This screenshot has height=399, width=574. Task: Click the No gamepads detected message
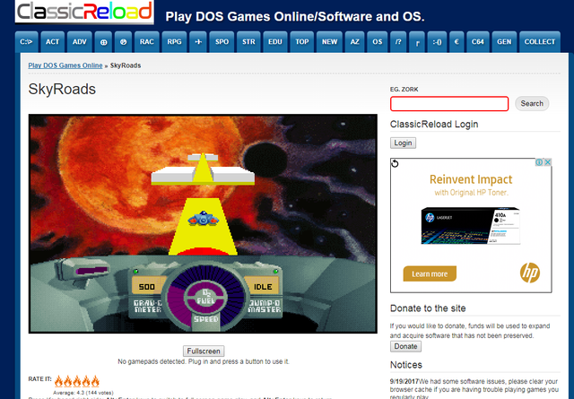[x=204, y=361]
